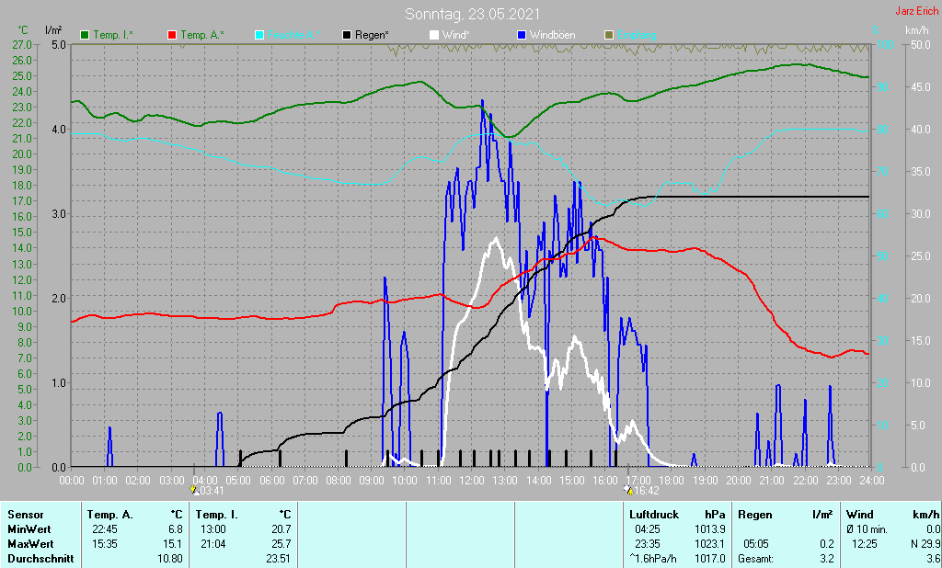Click the white Wind legend swatch
This screenshot has width=942, height=568.
coord(434,35)
